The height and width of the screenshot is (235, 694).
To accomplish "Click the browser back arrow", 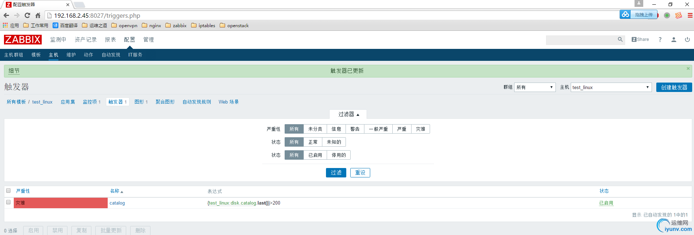I will (6, 16).
